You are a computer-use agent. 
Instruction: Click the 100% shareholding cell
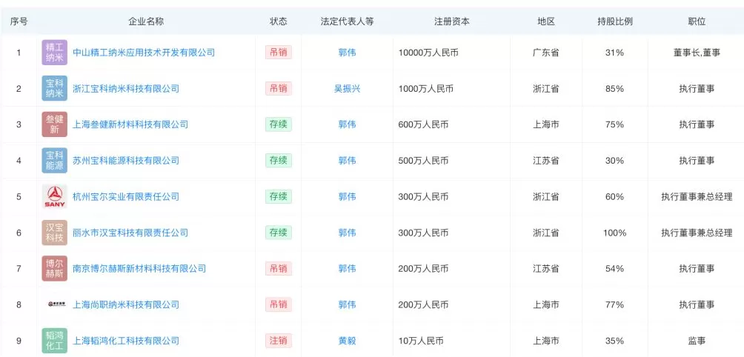(615, 233)
